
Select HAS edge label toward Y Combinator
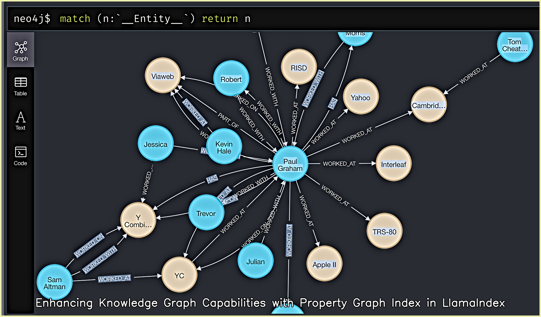pyautogui.click(x=212, y=179)
